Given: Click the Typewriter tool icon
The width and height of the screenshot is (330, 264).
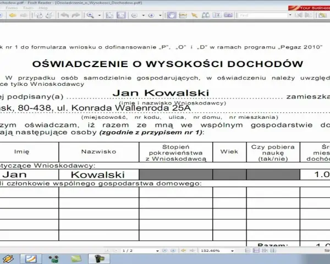Looking at the screenshot, I should click(183, 15).
